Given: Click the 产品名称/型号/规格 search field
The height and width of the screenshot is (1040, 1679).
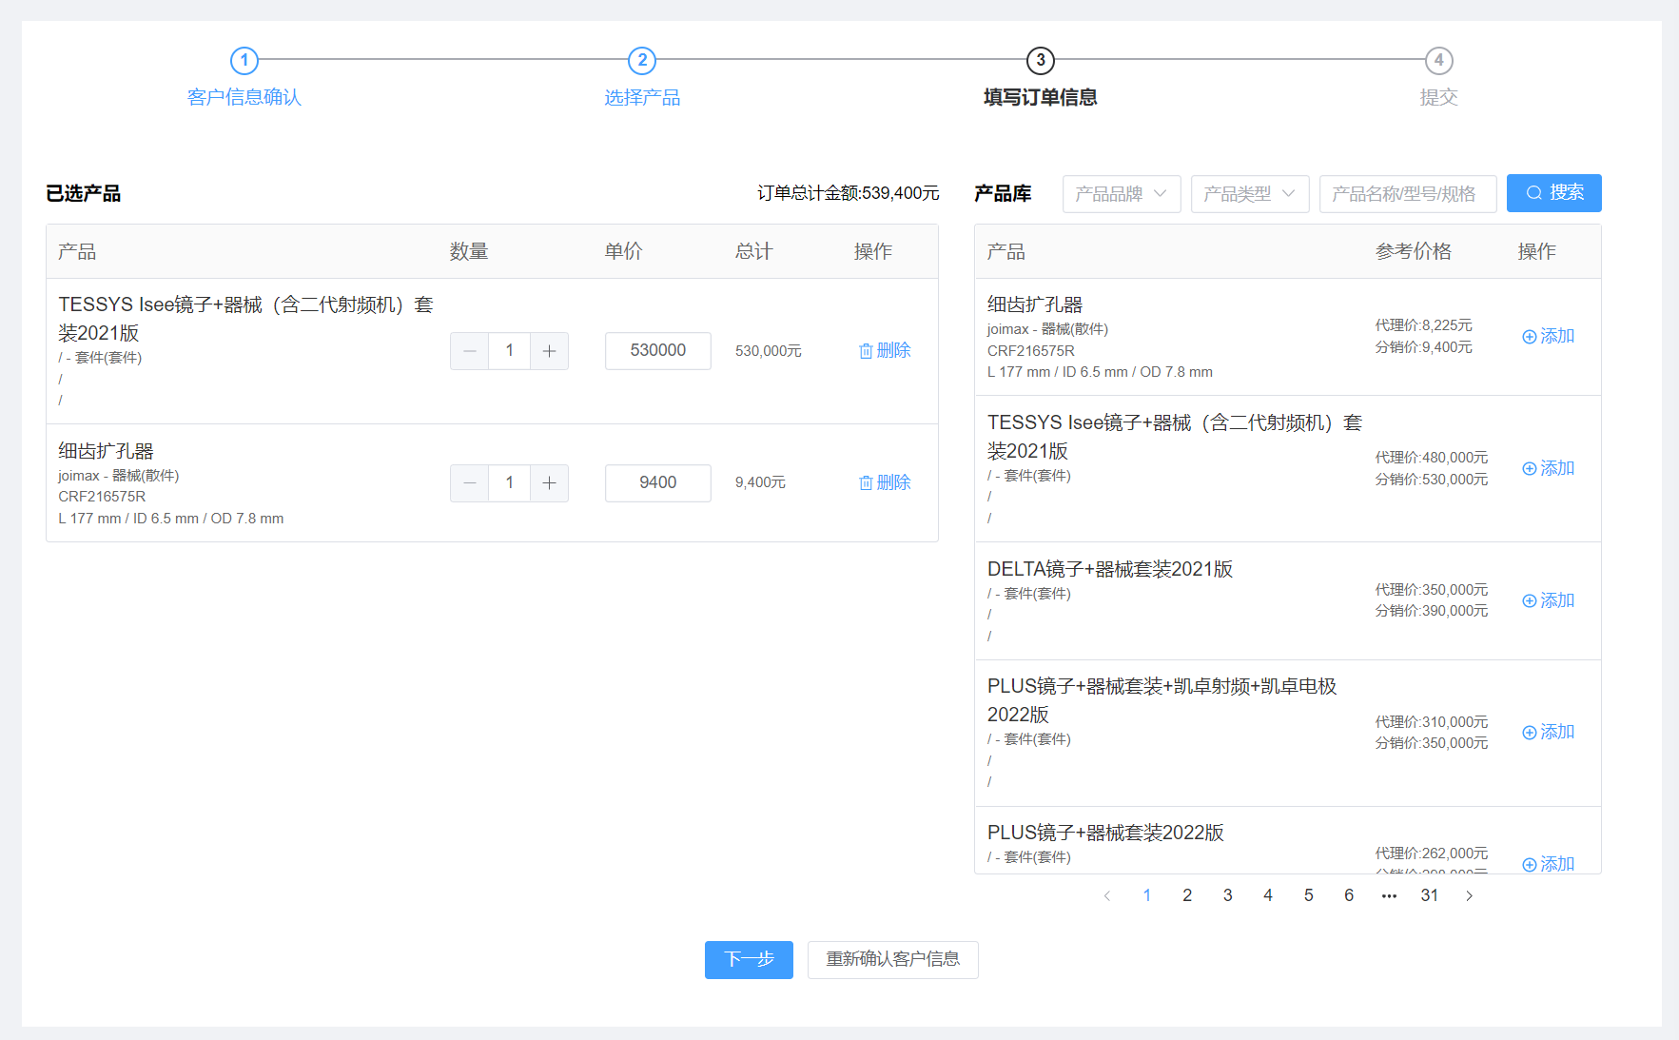Looking at the screenshot, I should (x=1408, y=194).
